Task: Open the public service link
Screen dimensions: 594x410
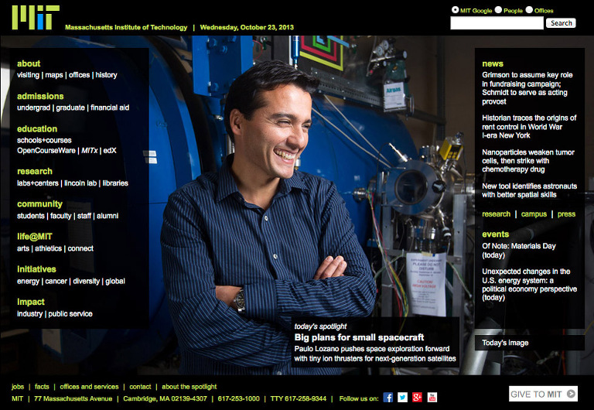Action: [x=70, y=314]
